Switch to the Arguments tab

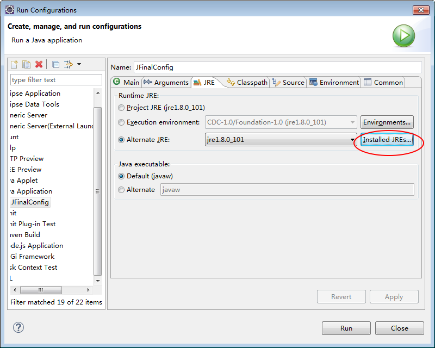click(166, 82)
